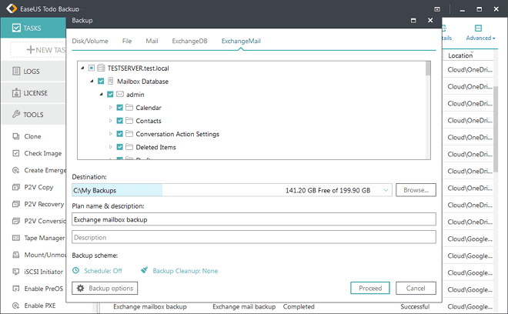Click the Description input field

point(254,237)
